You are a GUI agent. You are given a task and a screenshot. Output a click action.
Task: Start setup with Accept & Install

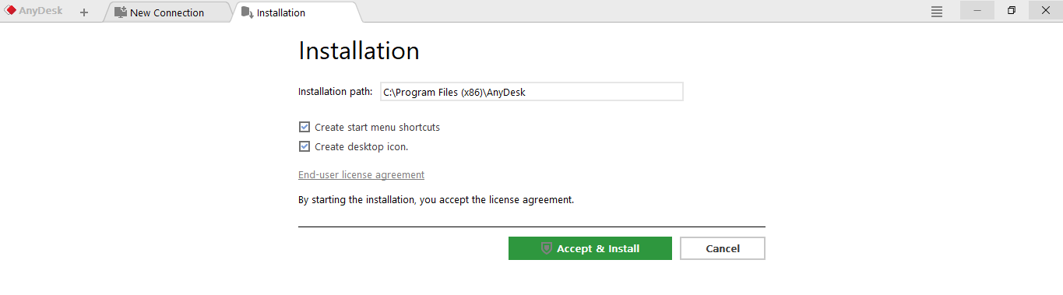point(590,248)
